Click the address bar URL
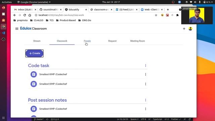 61,15
